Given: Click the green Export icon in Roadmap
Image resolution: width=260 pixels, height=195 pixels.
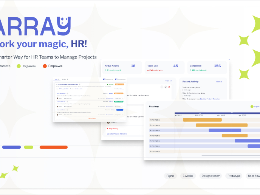Looking at the screenshot, I should 252,107.
